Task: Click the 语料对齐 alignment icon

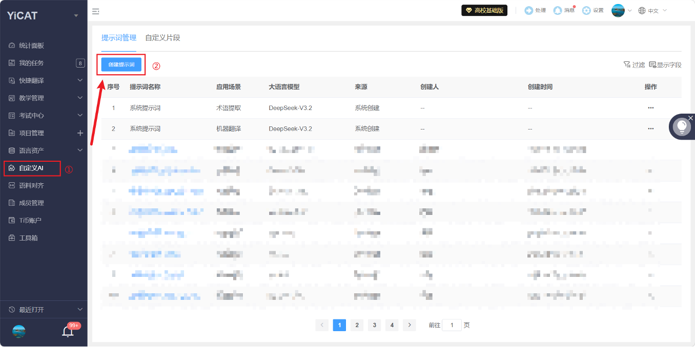Action: (12, 185)
